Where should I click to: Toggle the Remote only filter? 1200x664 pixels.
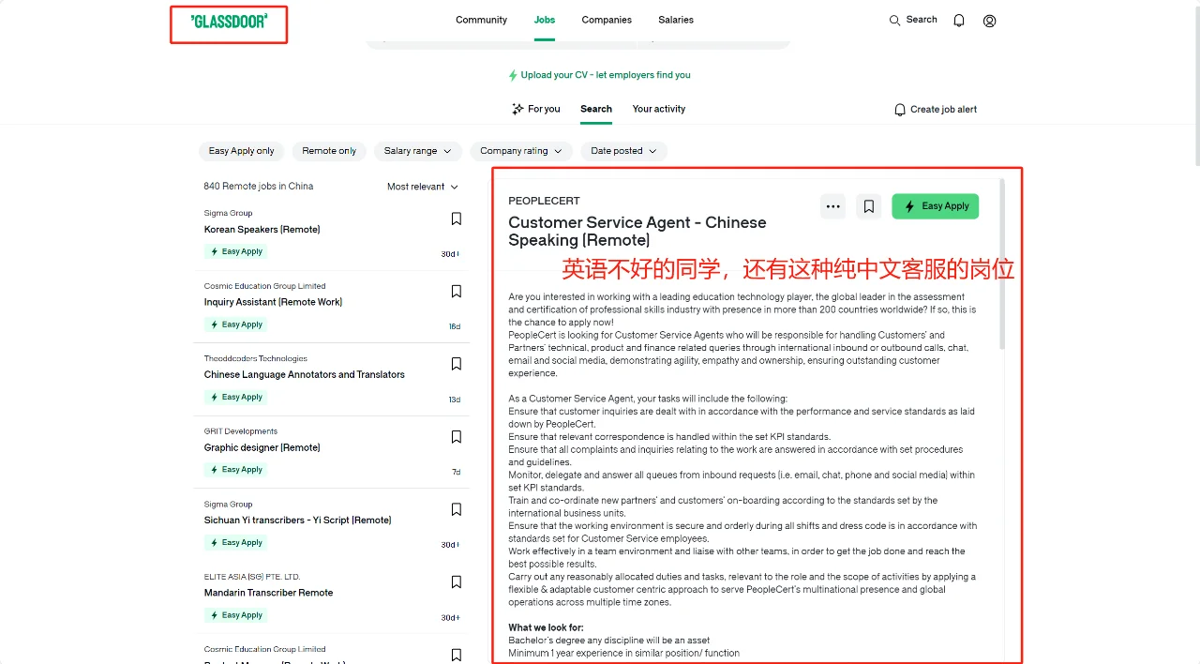(329, 151)
